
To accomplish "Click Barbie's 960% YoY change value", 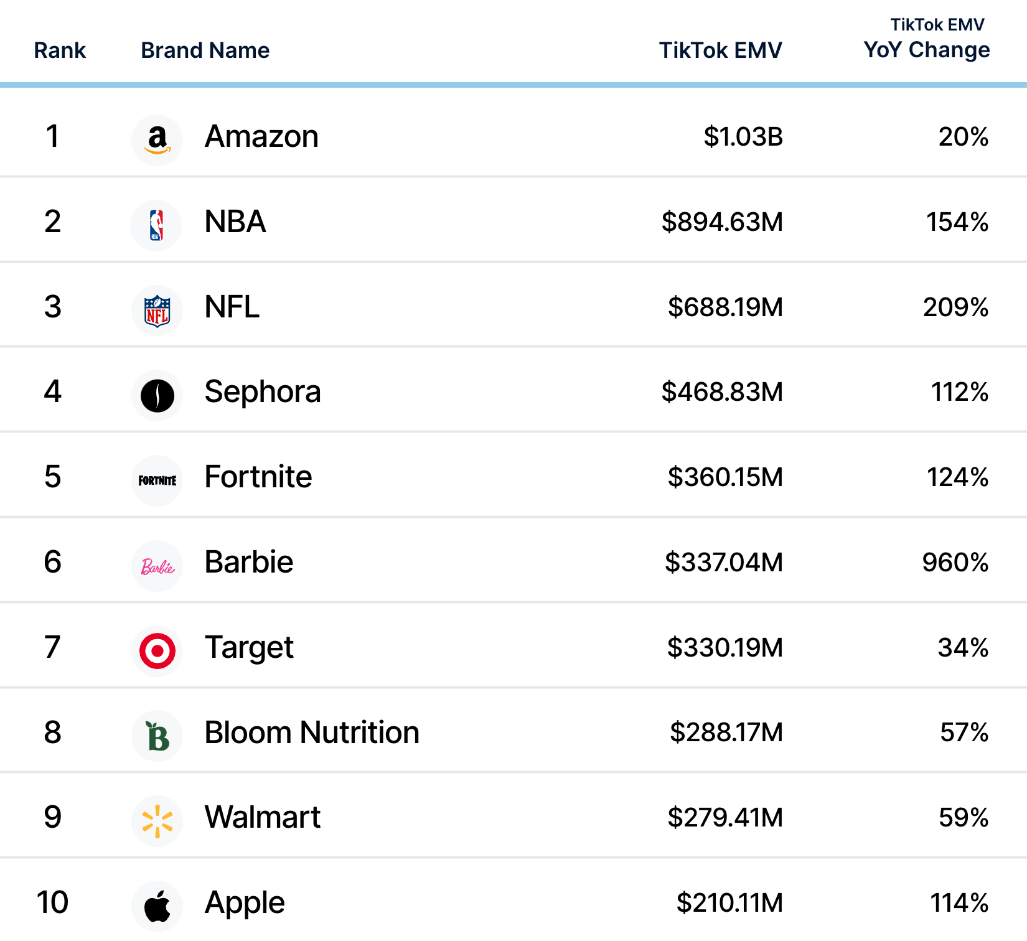I will point(955,563).
